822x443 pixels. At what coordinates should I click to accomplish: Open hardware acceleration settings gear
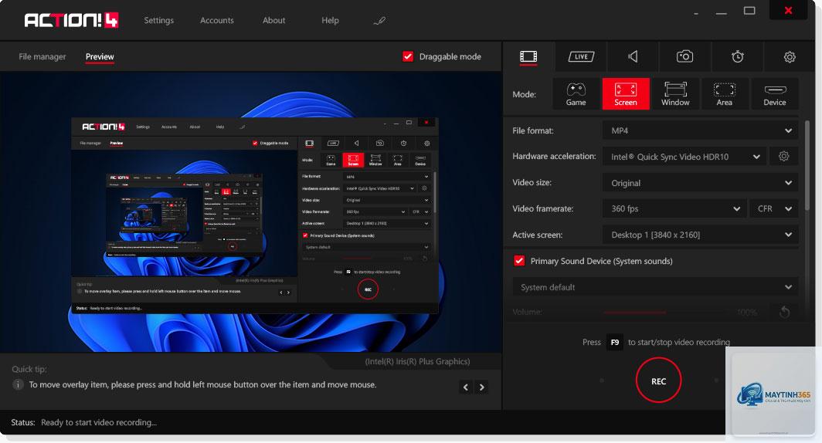tap(783, 156)
